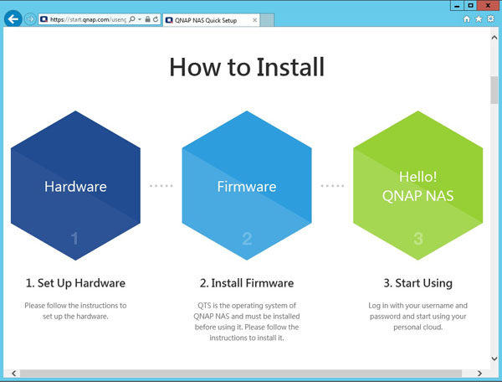
Task: Click the security lock icon
Action: coord(147,19)
